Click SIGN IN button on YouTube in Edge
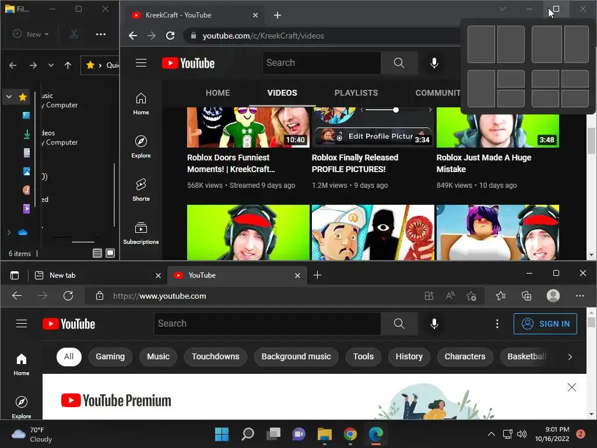Image resolution: width=597 pixels, height=448 pixels. click(x=545, y=324)
